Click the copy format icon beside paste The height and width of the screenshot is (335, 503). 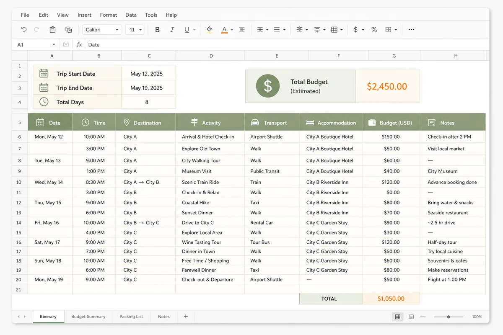68,30
